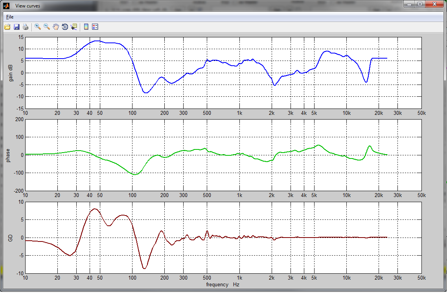Click the 'GD' axis label
Image resolution: width=447 pixels, height=293 pixels.
click(11, 238)
